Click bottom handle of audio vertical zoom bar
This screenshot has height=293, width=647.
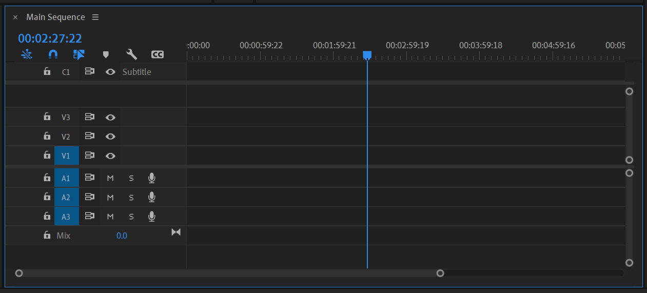[630, 263]
